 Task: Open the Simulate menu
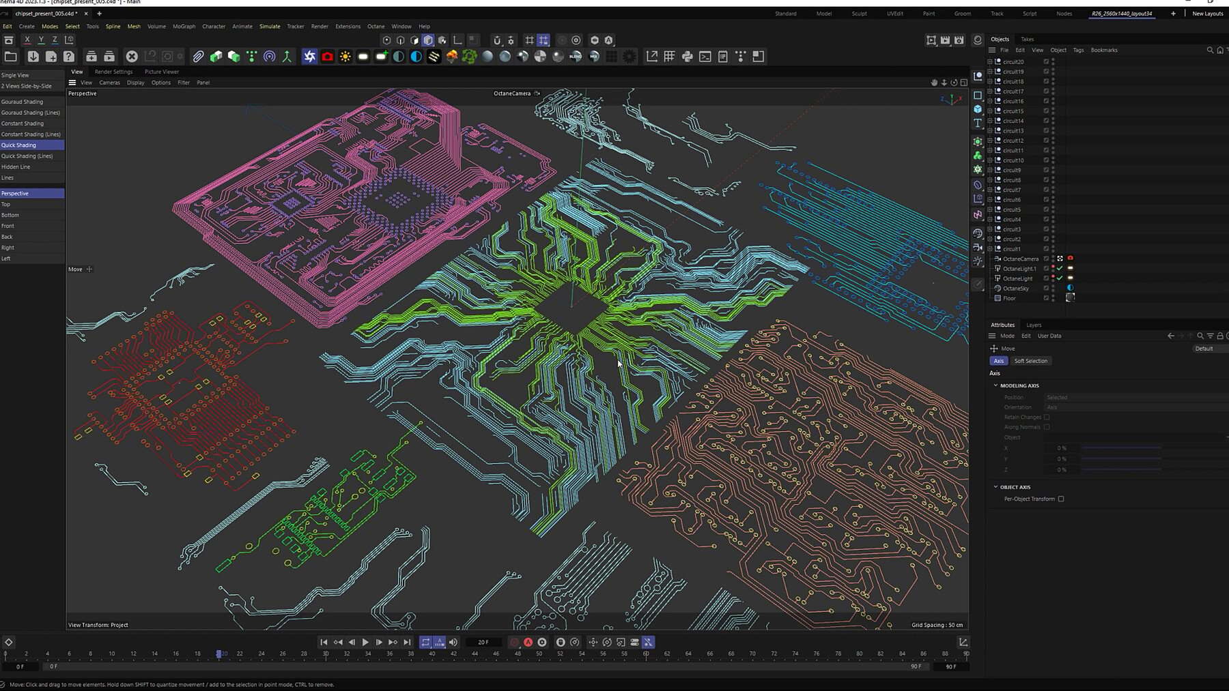270,27
